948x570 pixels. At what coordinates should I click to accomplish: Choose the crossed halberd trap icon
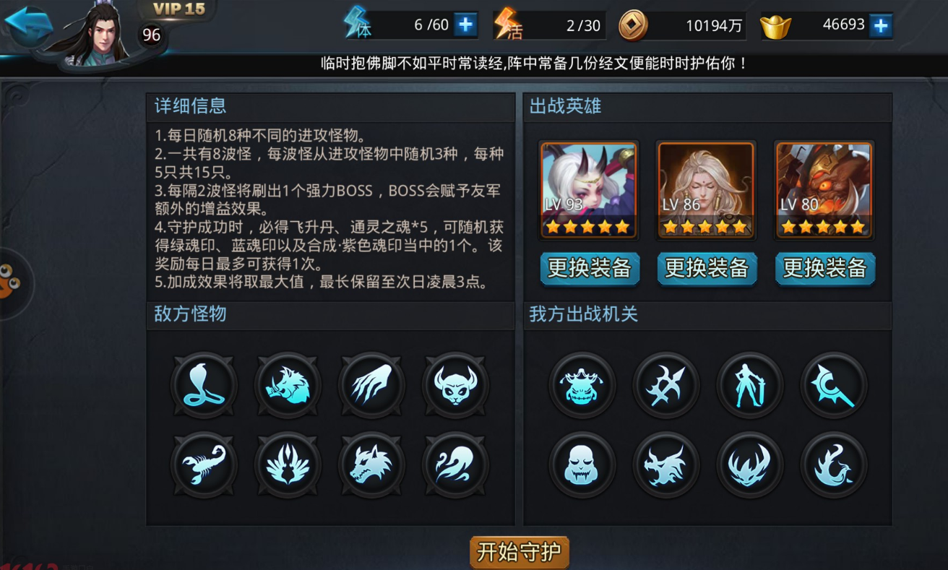tap(666, 385)
